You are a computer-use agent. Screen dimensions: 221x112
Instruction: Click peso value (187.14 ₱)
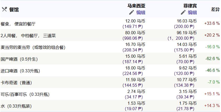(133, 62)
